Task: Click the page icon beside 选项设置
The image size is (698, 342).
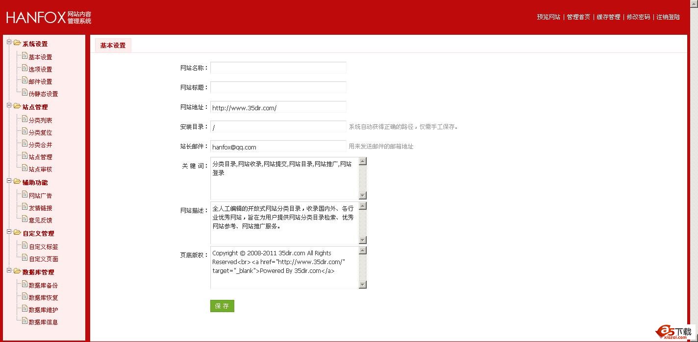Action: coord(25,68)
